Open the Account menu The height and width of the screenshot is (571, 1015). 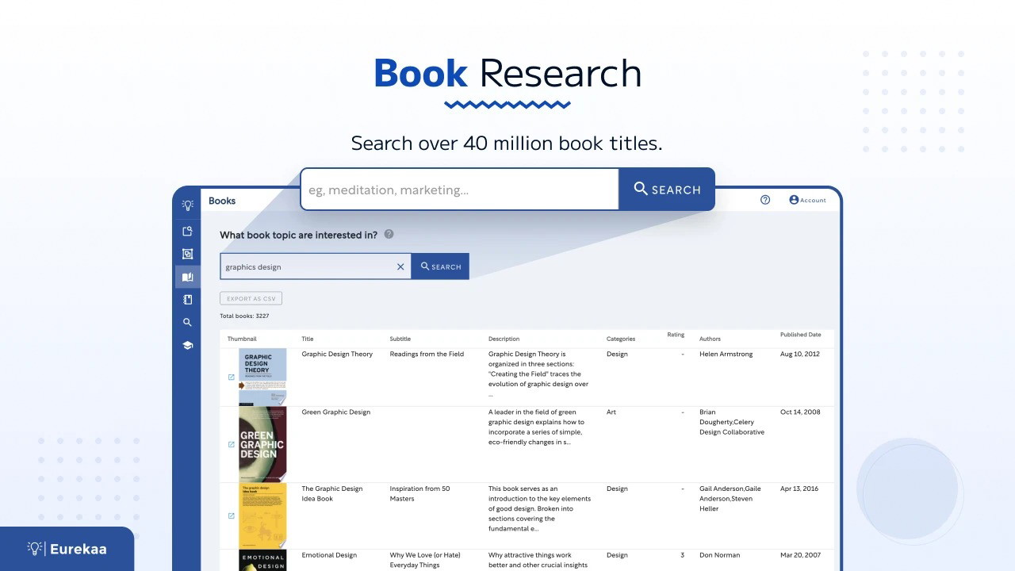click(807, 200)
